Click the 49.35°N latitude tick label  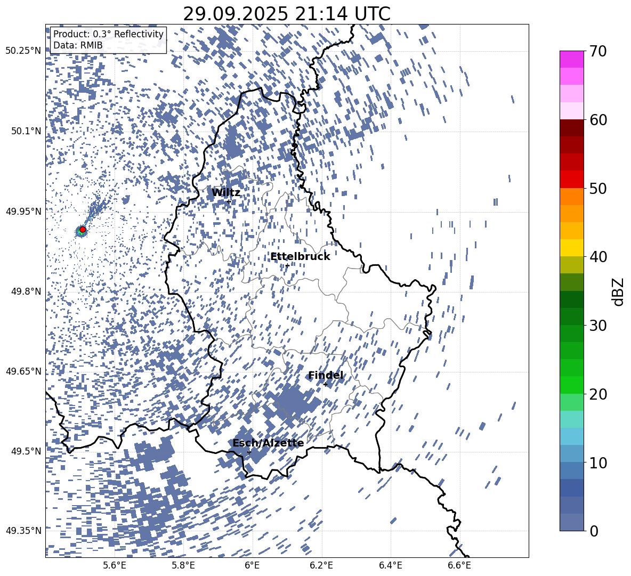[x=24, y=531]
